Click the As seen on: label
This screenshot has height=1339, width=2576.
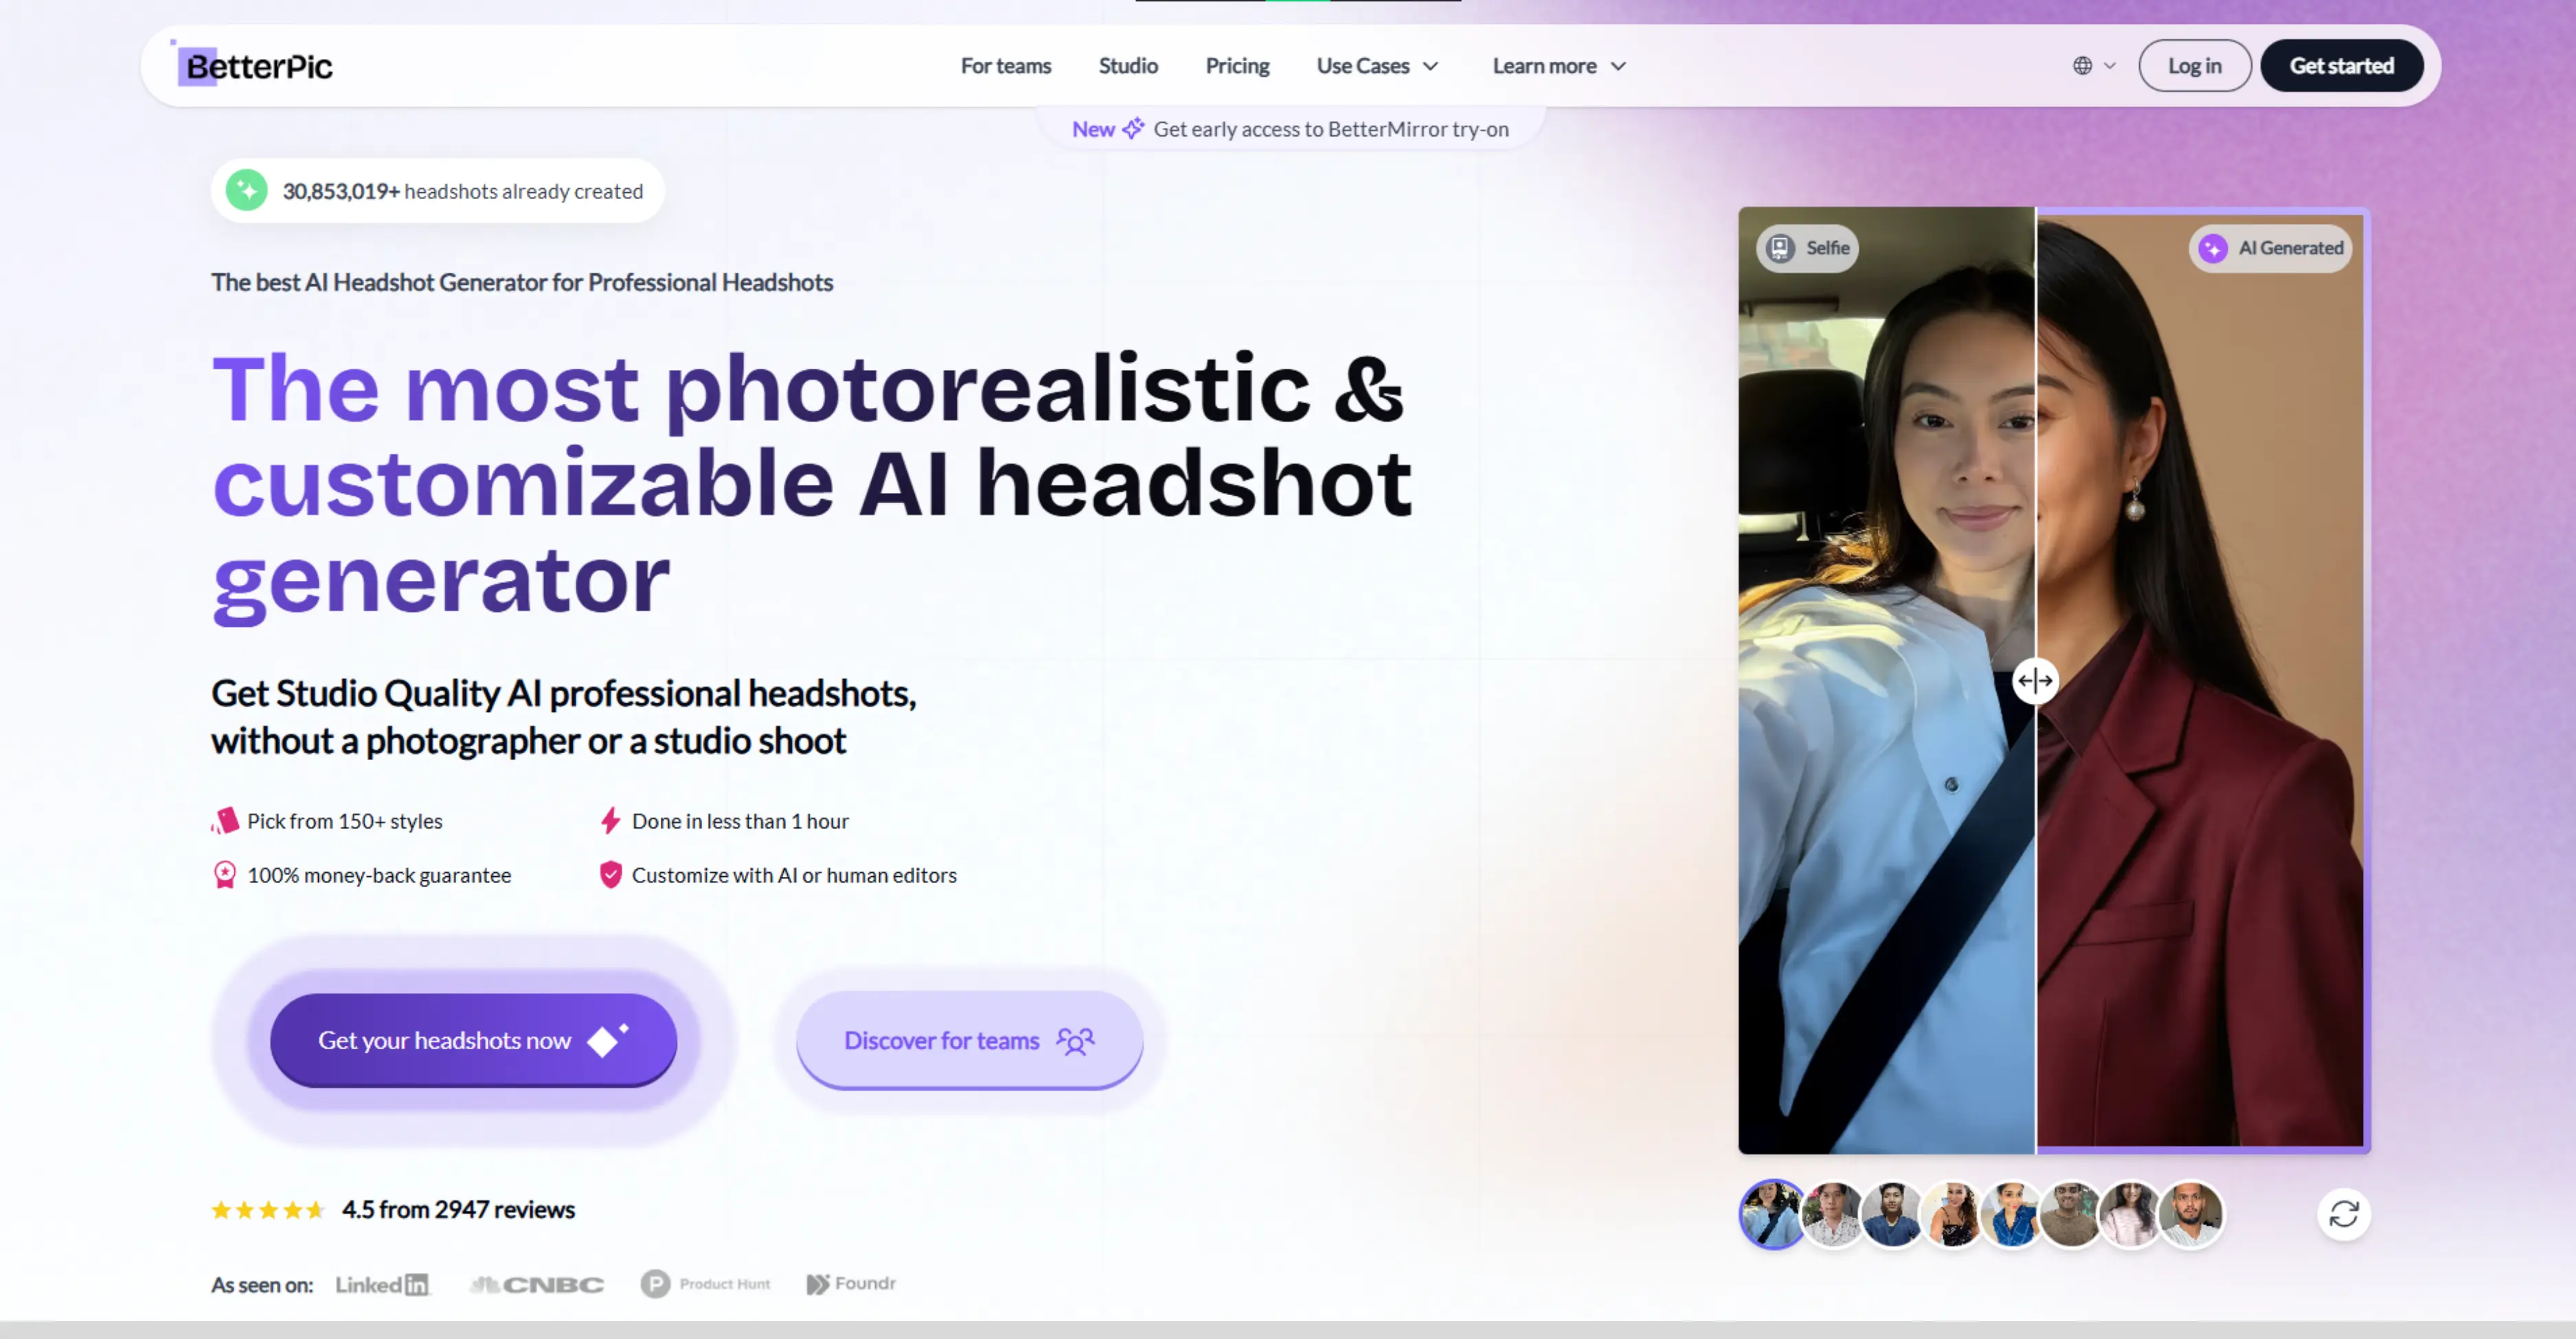tap(262, 1285)
